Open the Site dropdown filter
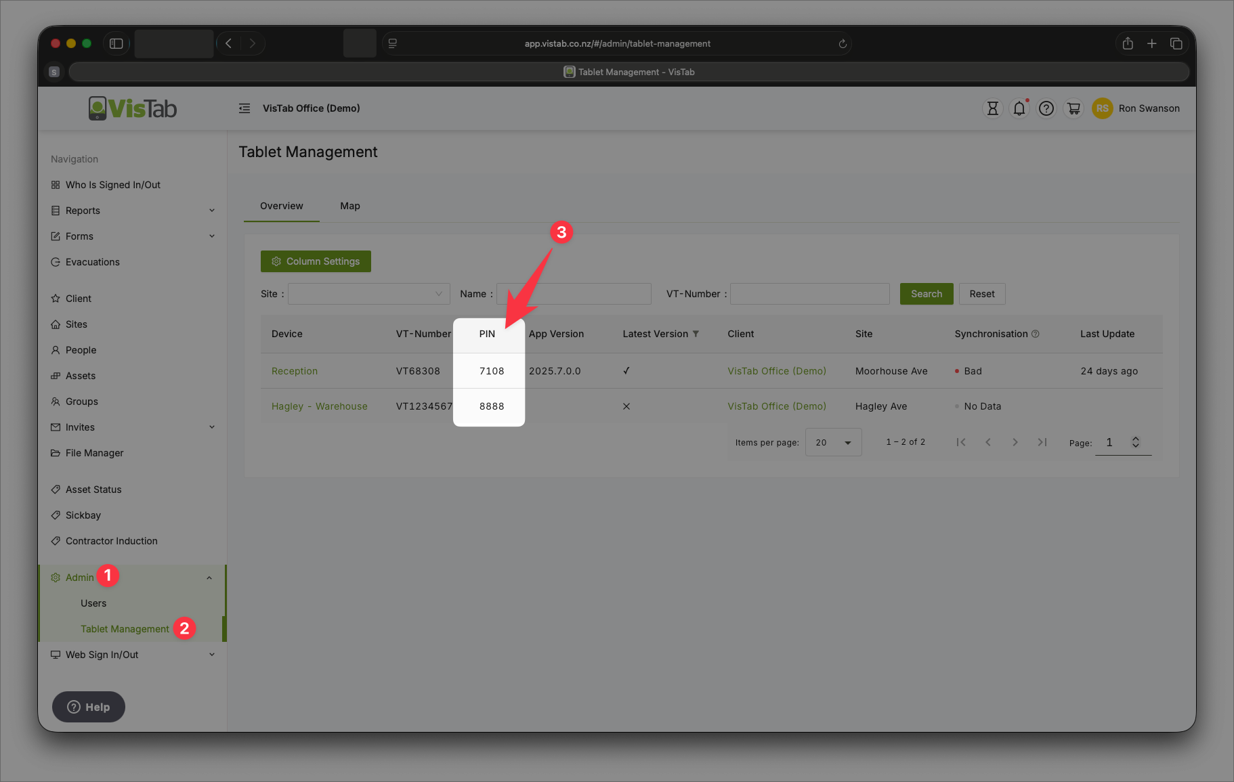The width and height of the screenshot is (1234, 782). tap(369, 294)
